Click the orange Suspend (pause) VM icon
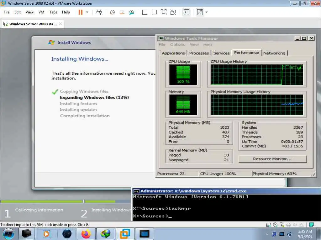Screen dimensions: 321x240 pyautogui.click(x=81, y=12)
